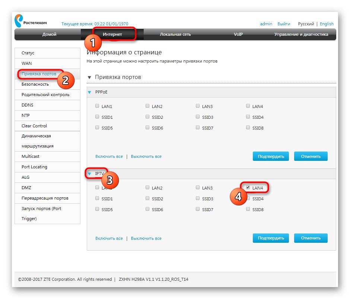The image size is (350, 299).
Task: Click the Rostelecom logo
Action: 31,21
